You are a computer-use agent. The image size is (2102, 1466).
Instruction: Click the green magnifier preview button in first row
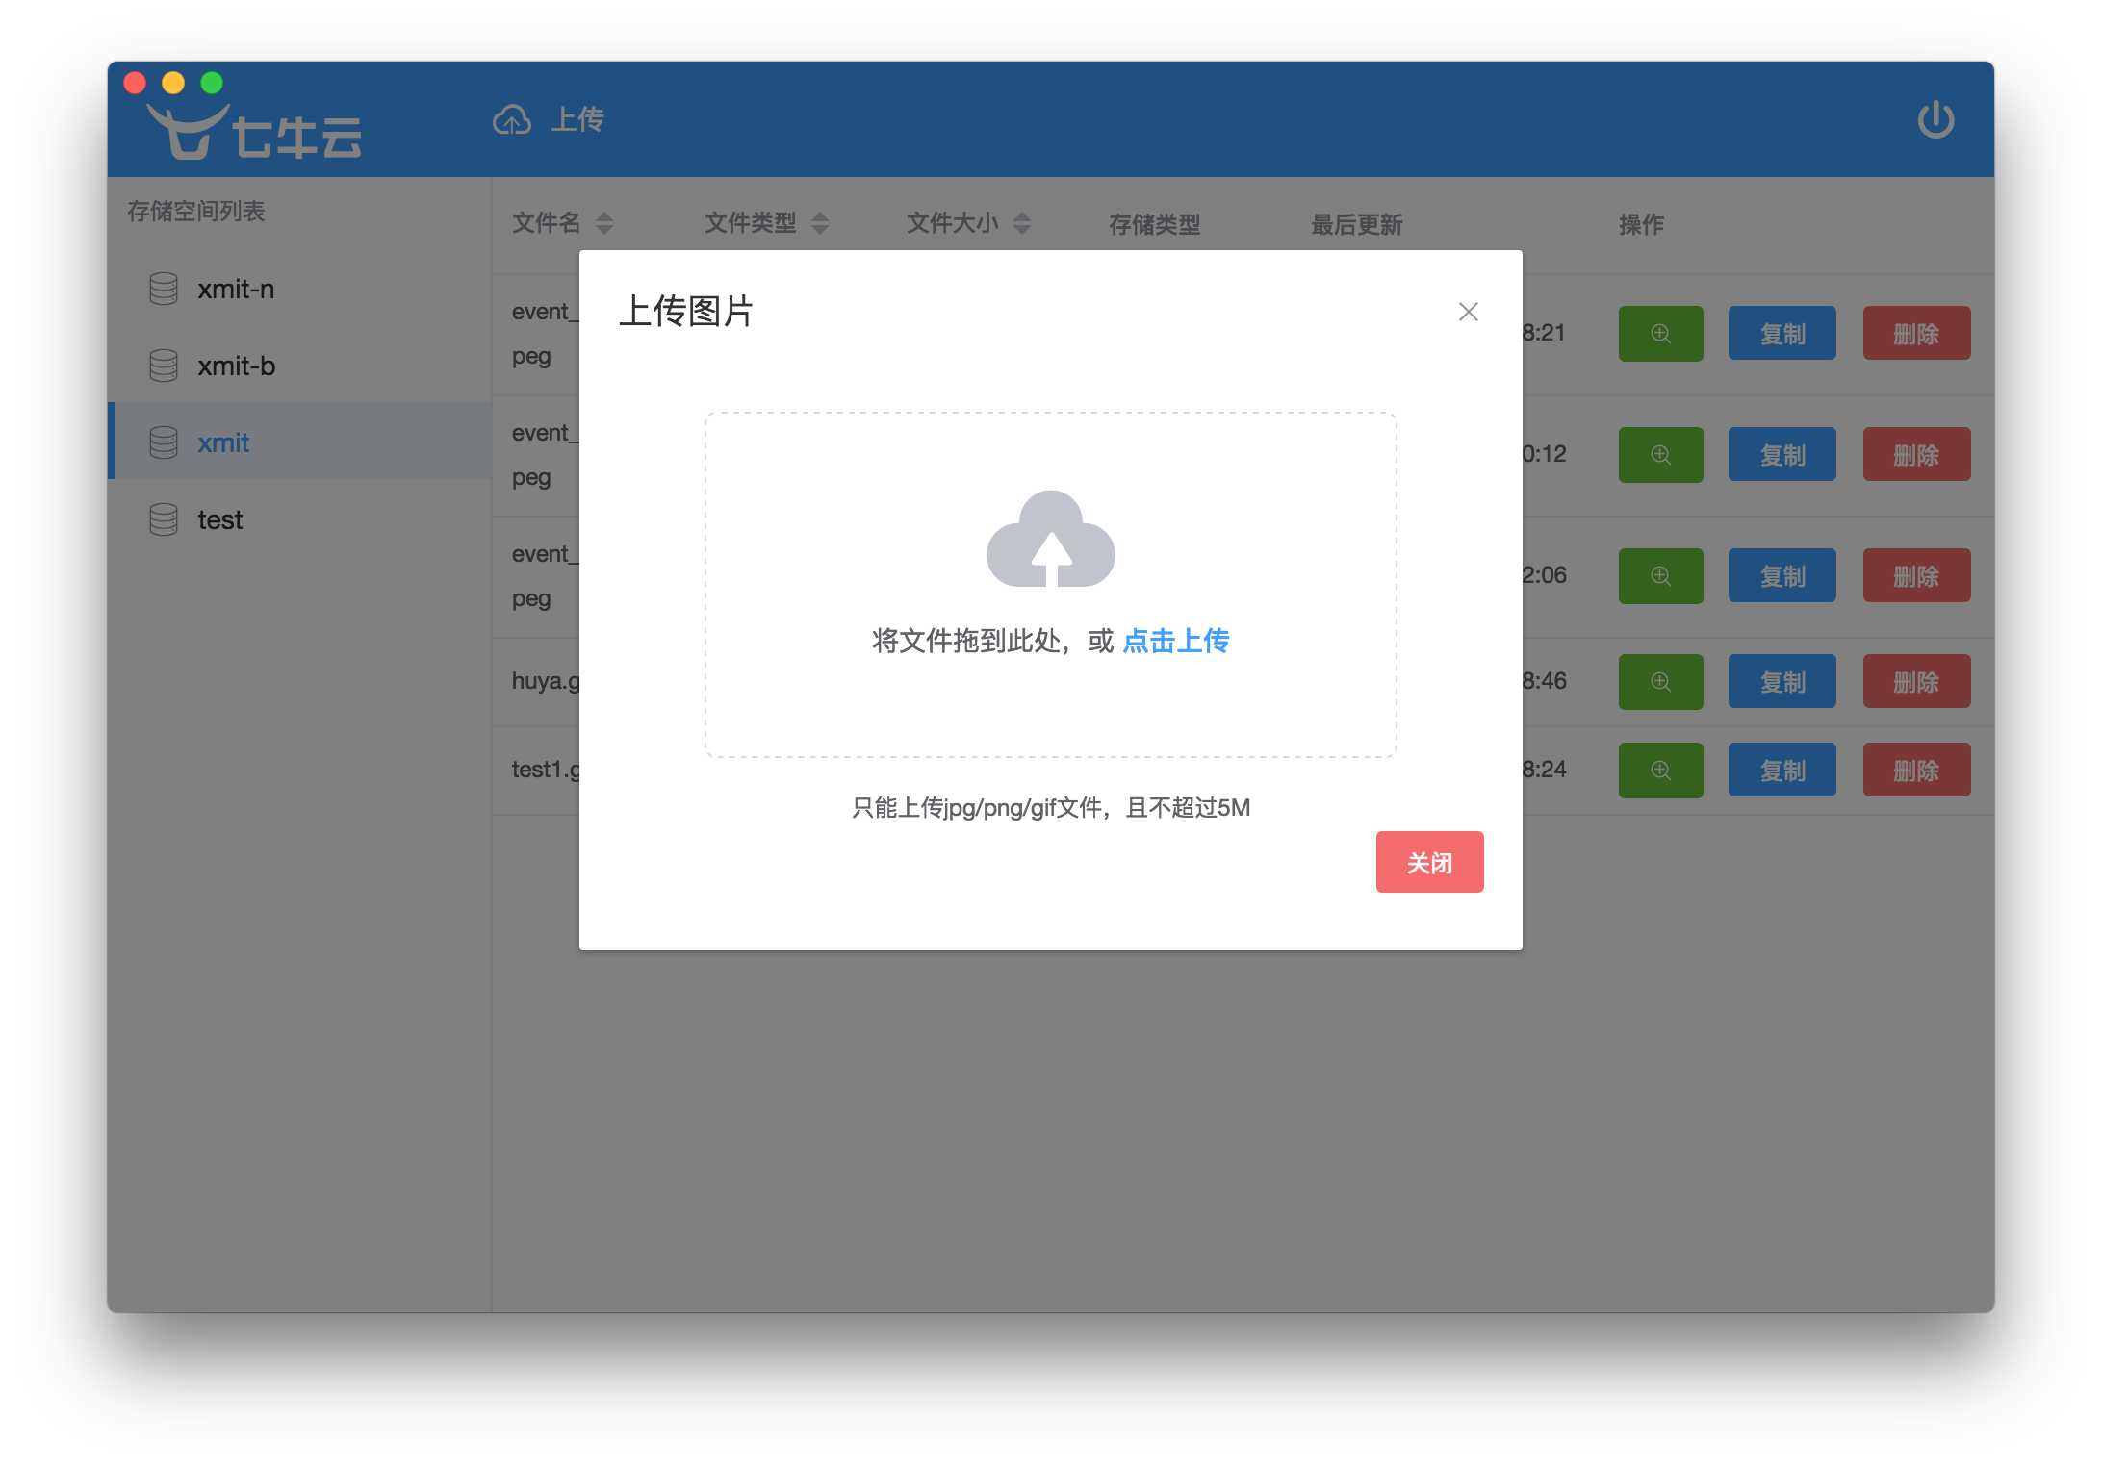(x=1660, y=334)
